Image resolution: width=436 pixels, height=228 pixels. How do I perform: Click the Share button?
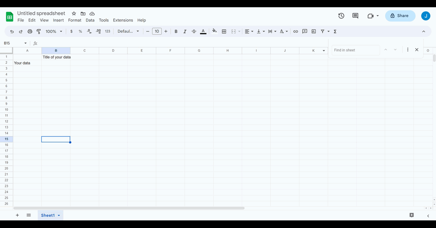(x=400, y=16)
